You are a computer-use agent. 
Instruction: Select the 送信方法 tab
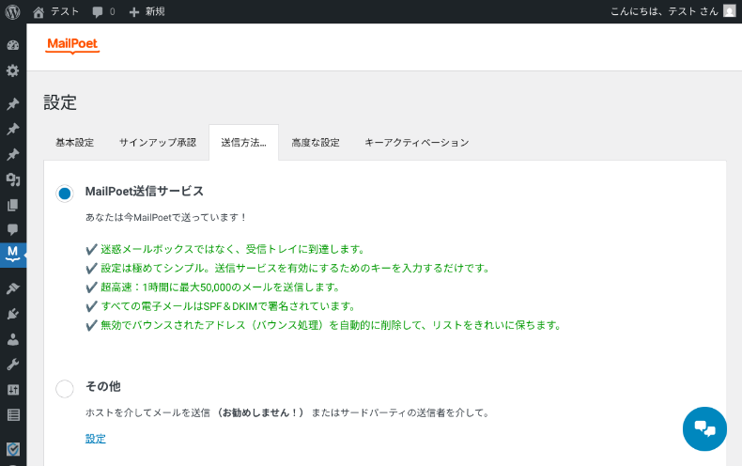[x=243, y=143]
